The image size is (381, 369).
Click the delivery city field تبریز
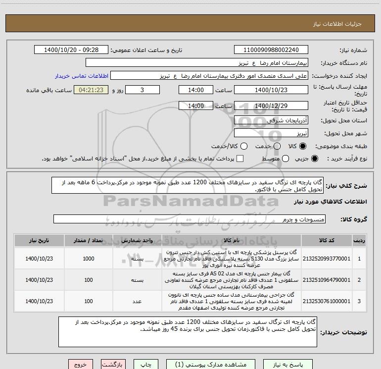click(271, 133)
